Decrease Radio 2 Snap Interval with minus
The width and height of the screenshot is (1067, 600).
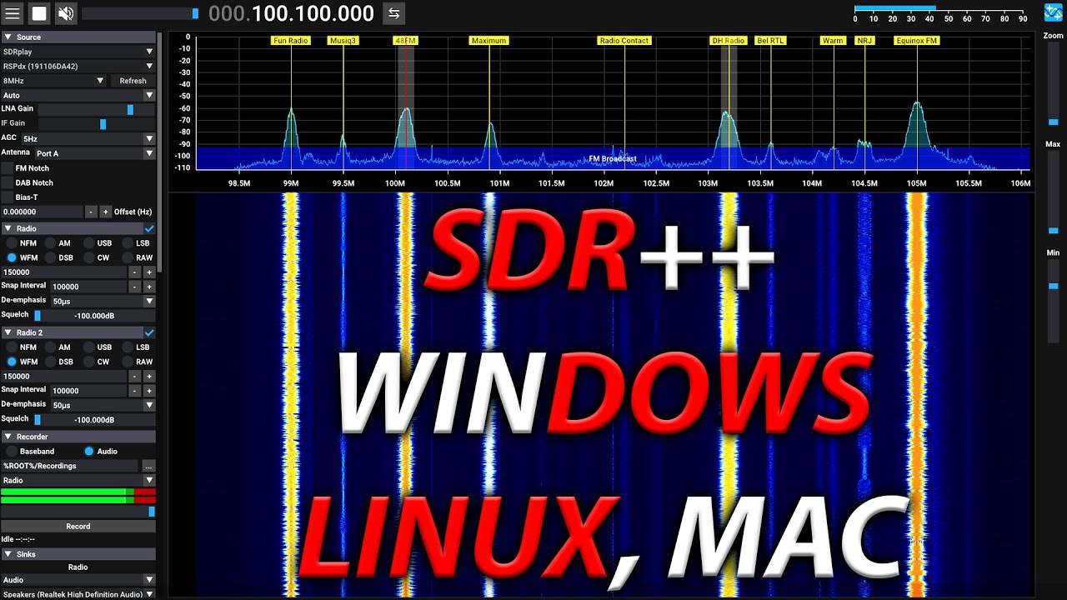pyautogui.click(x=134, y=391)
